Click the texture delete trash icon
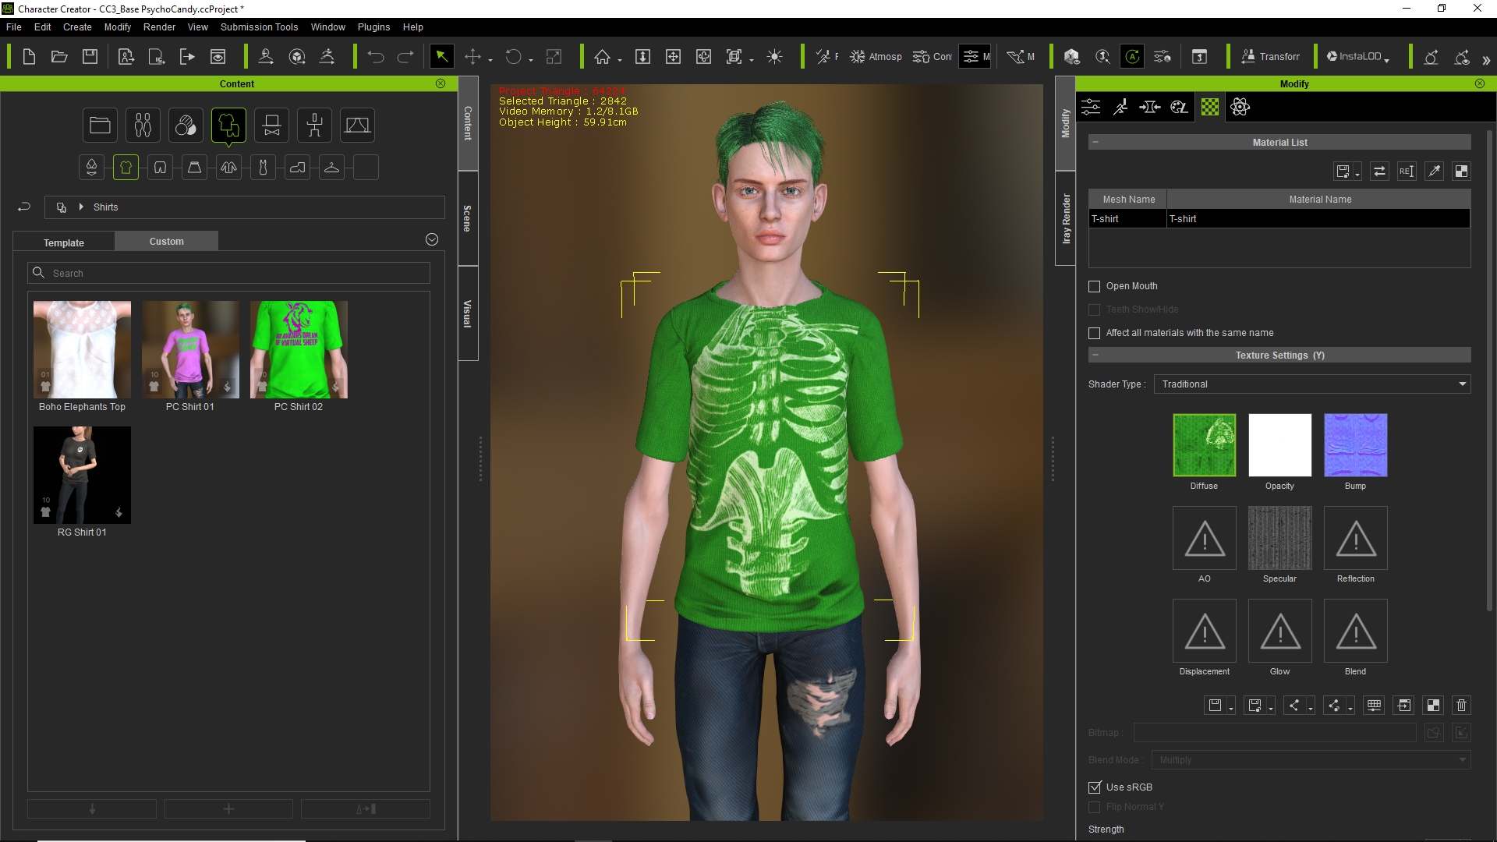The image size is (1497, 842). click(x=1461, y=706)
